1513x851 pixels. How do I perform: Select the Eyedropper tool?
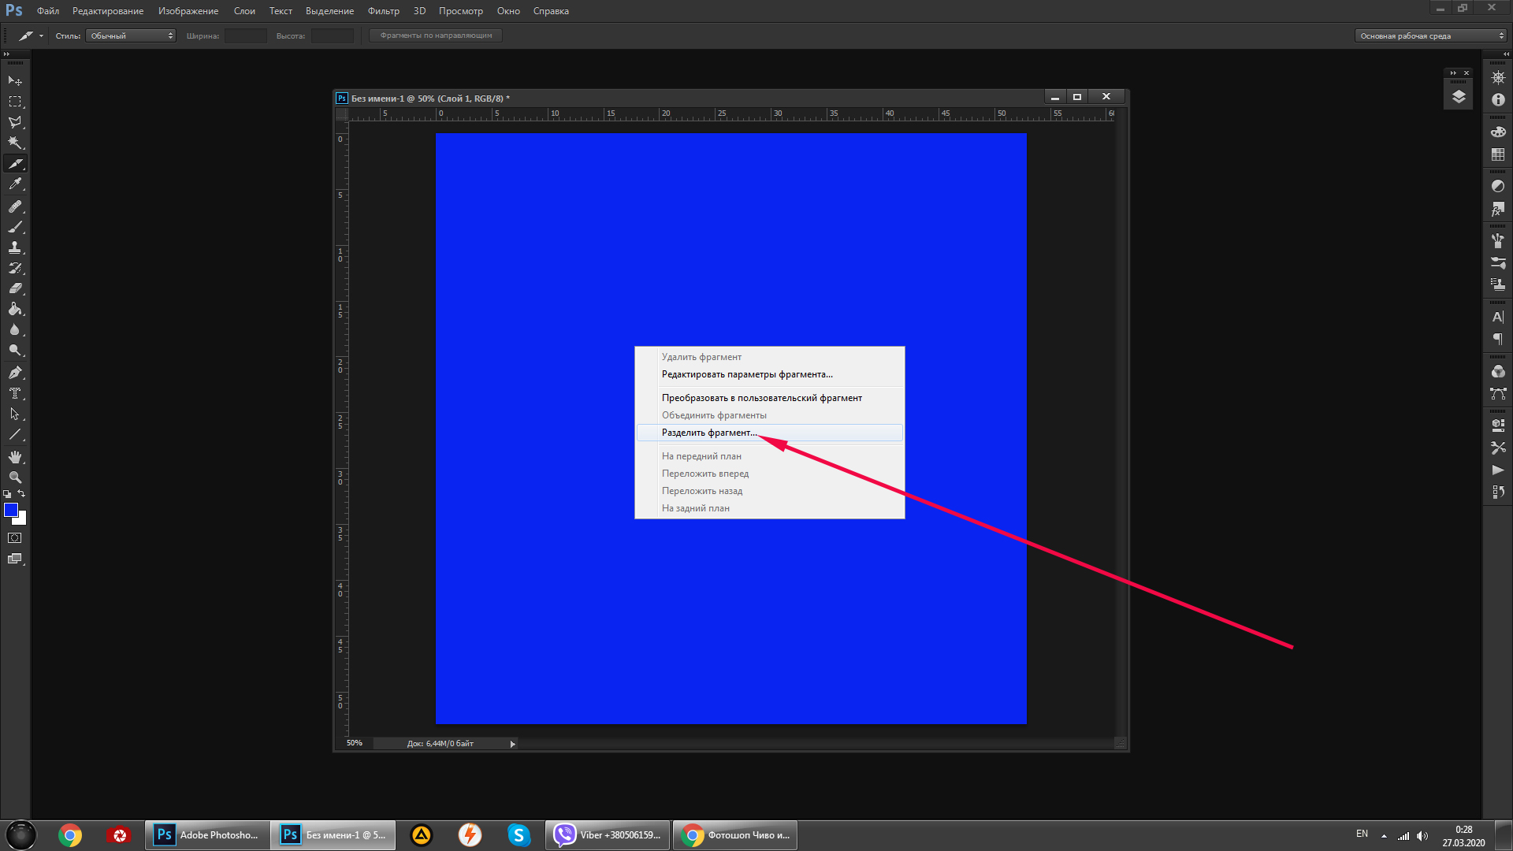pos(15,184)
